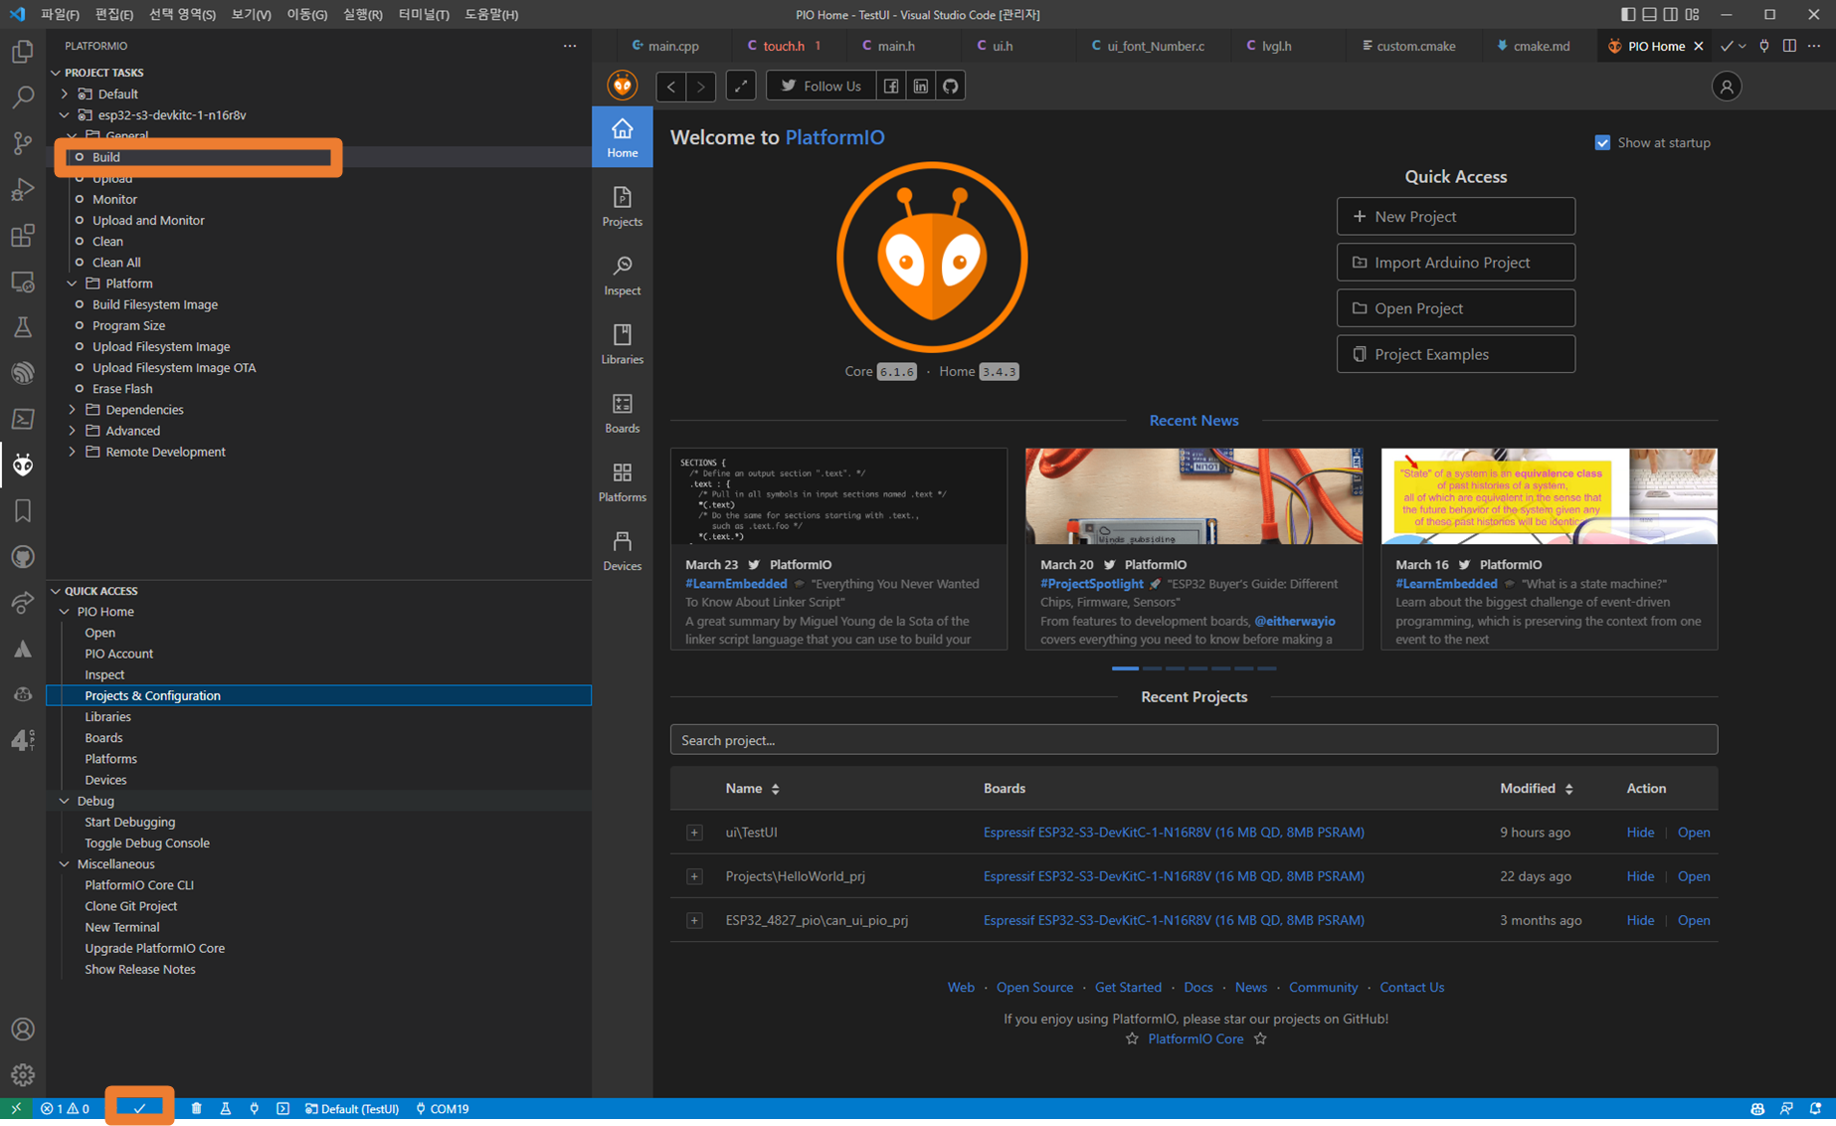Go back in PIO Home toolbar
Image resolution: width=1836 pixels, height=1126 pixels.
click(x=671, y=87)
